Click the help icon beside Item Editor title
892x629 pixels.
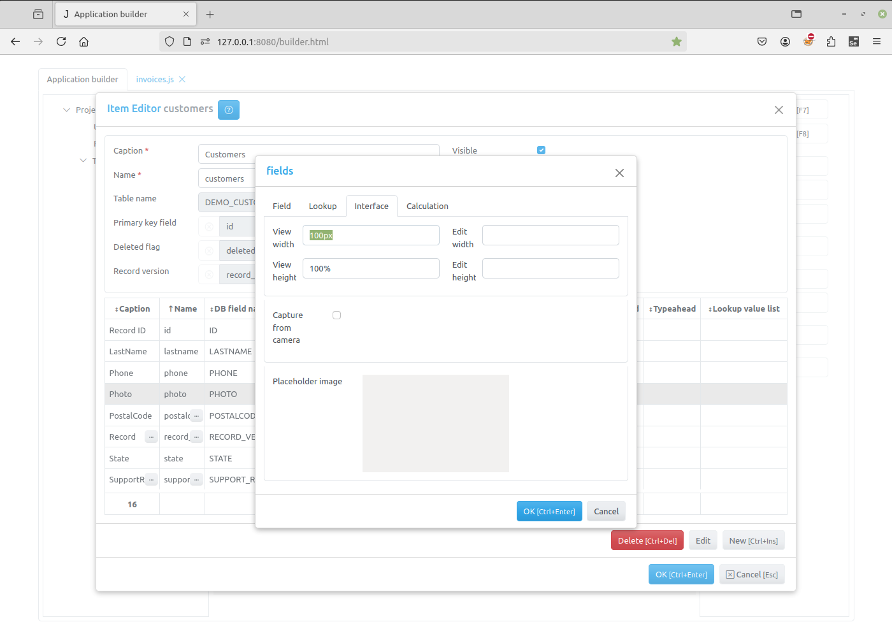click(228, 110)
